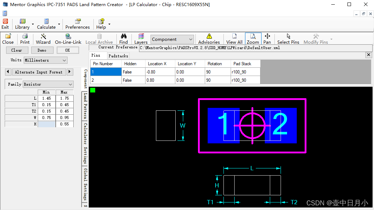This screenshot has height=210, width=374.
Task: Click the green square in viewer
Action: pos(93,90)
